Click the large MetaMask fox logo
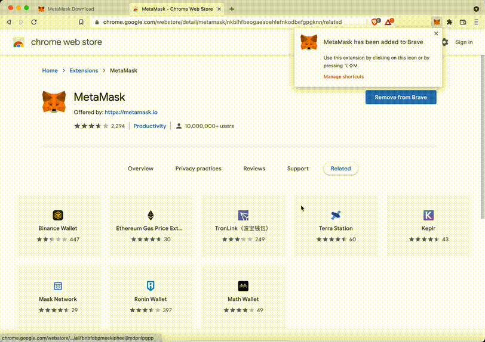This screenshot has height=342, width=485. [54, 102]
